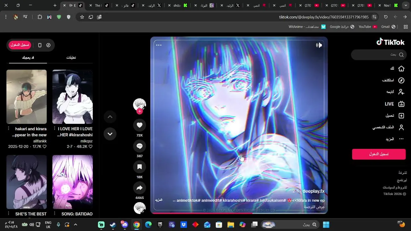This screenshot has height=231, width=411.
Task: Open the bookmarks grid icon in bookmarks bar
Action: tap(406, 27)
